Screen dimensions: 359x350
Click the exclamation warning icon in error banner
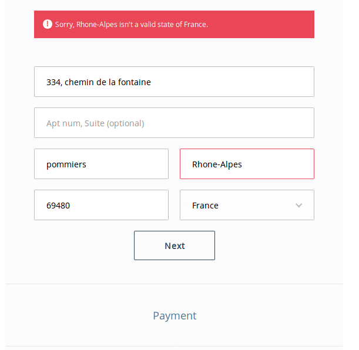click(x=48, y=24)
